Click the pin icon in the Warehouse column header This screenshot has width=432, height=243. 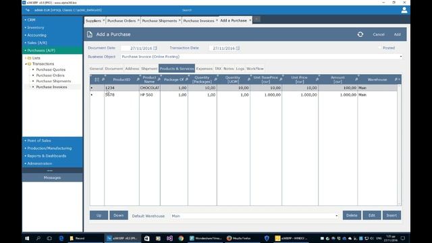tap(396, 80)
